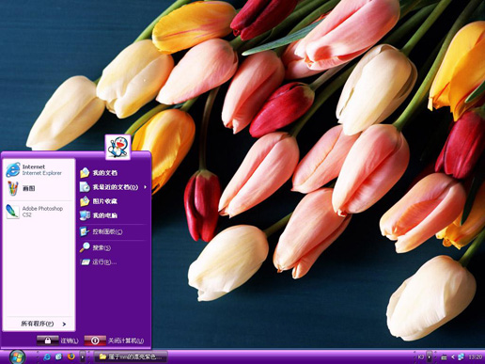Screen dimensions: 485x364
Task: Click the keyboard tray icon
Action: [444, 357]
